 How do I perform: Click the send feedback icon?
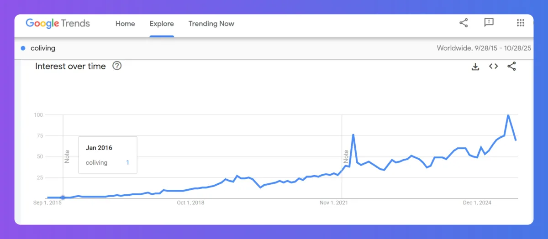click(489, 23)
